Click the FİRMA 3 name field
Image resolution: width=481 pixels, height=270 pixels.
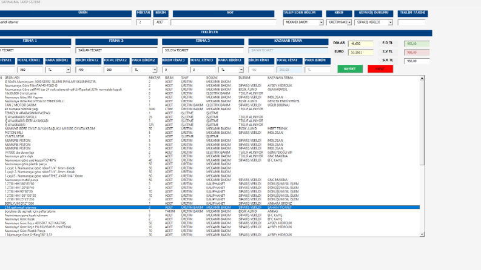[x=203, y=50]
